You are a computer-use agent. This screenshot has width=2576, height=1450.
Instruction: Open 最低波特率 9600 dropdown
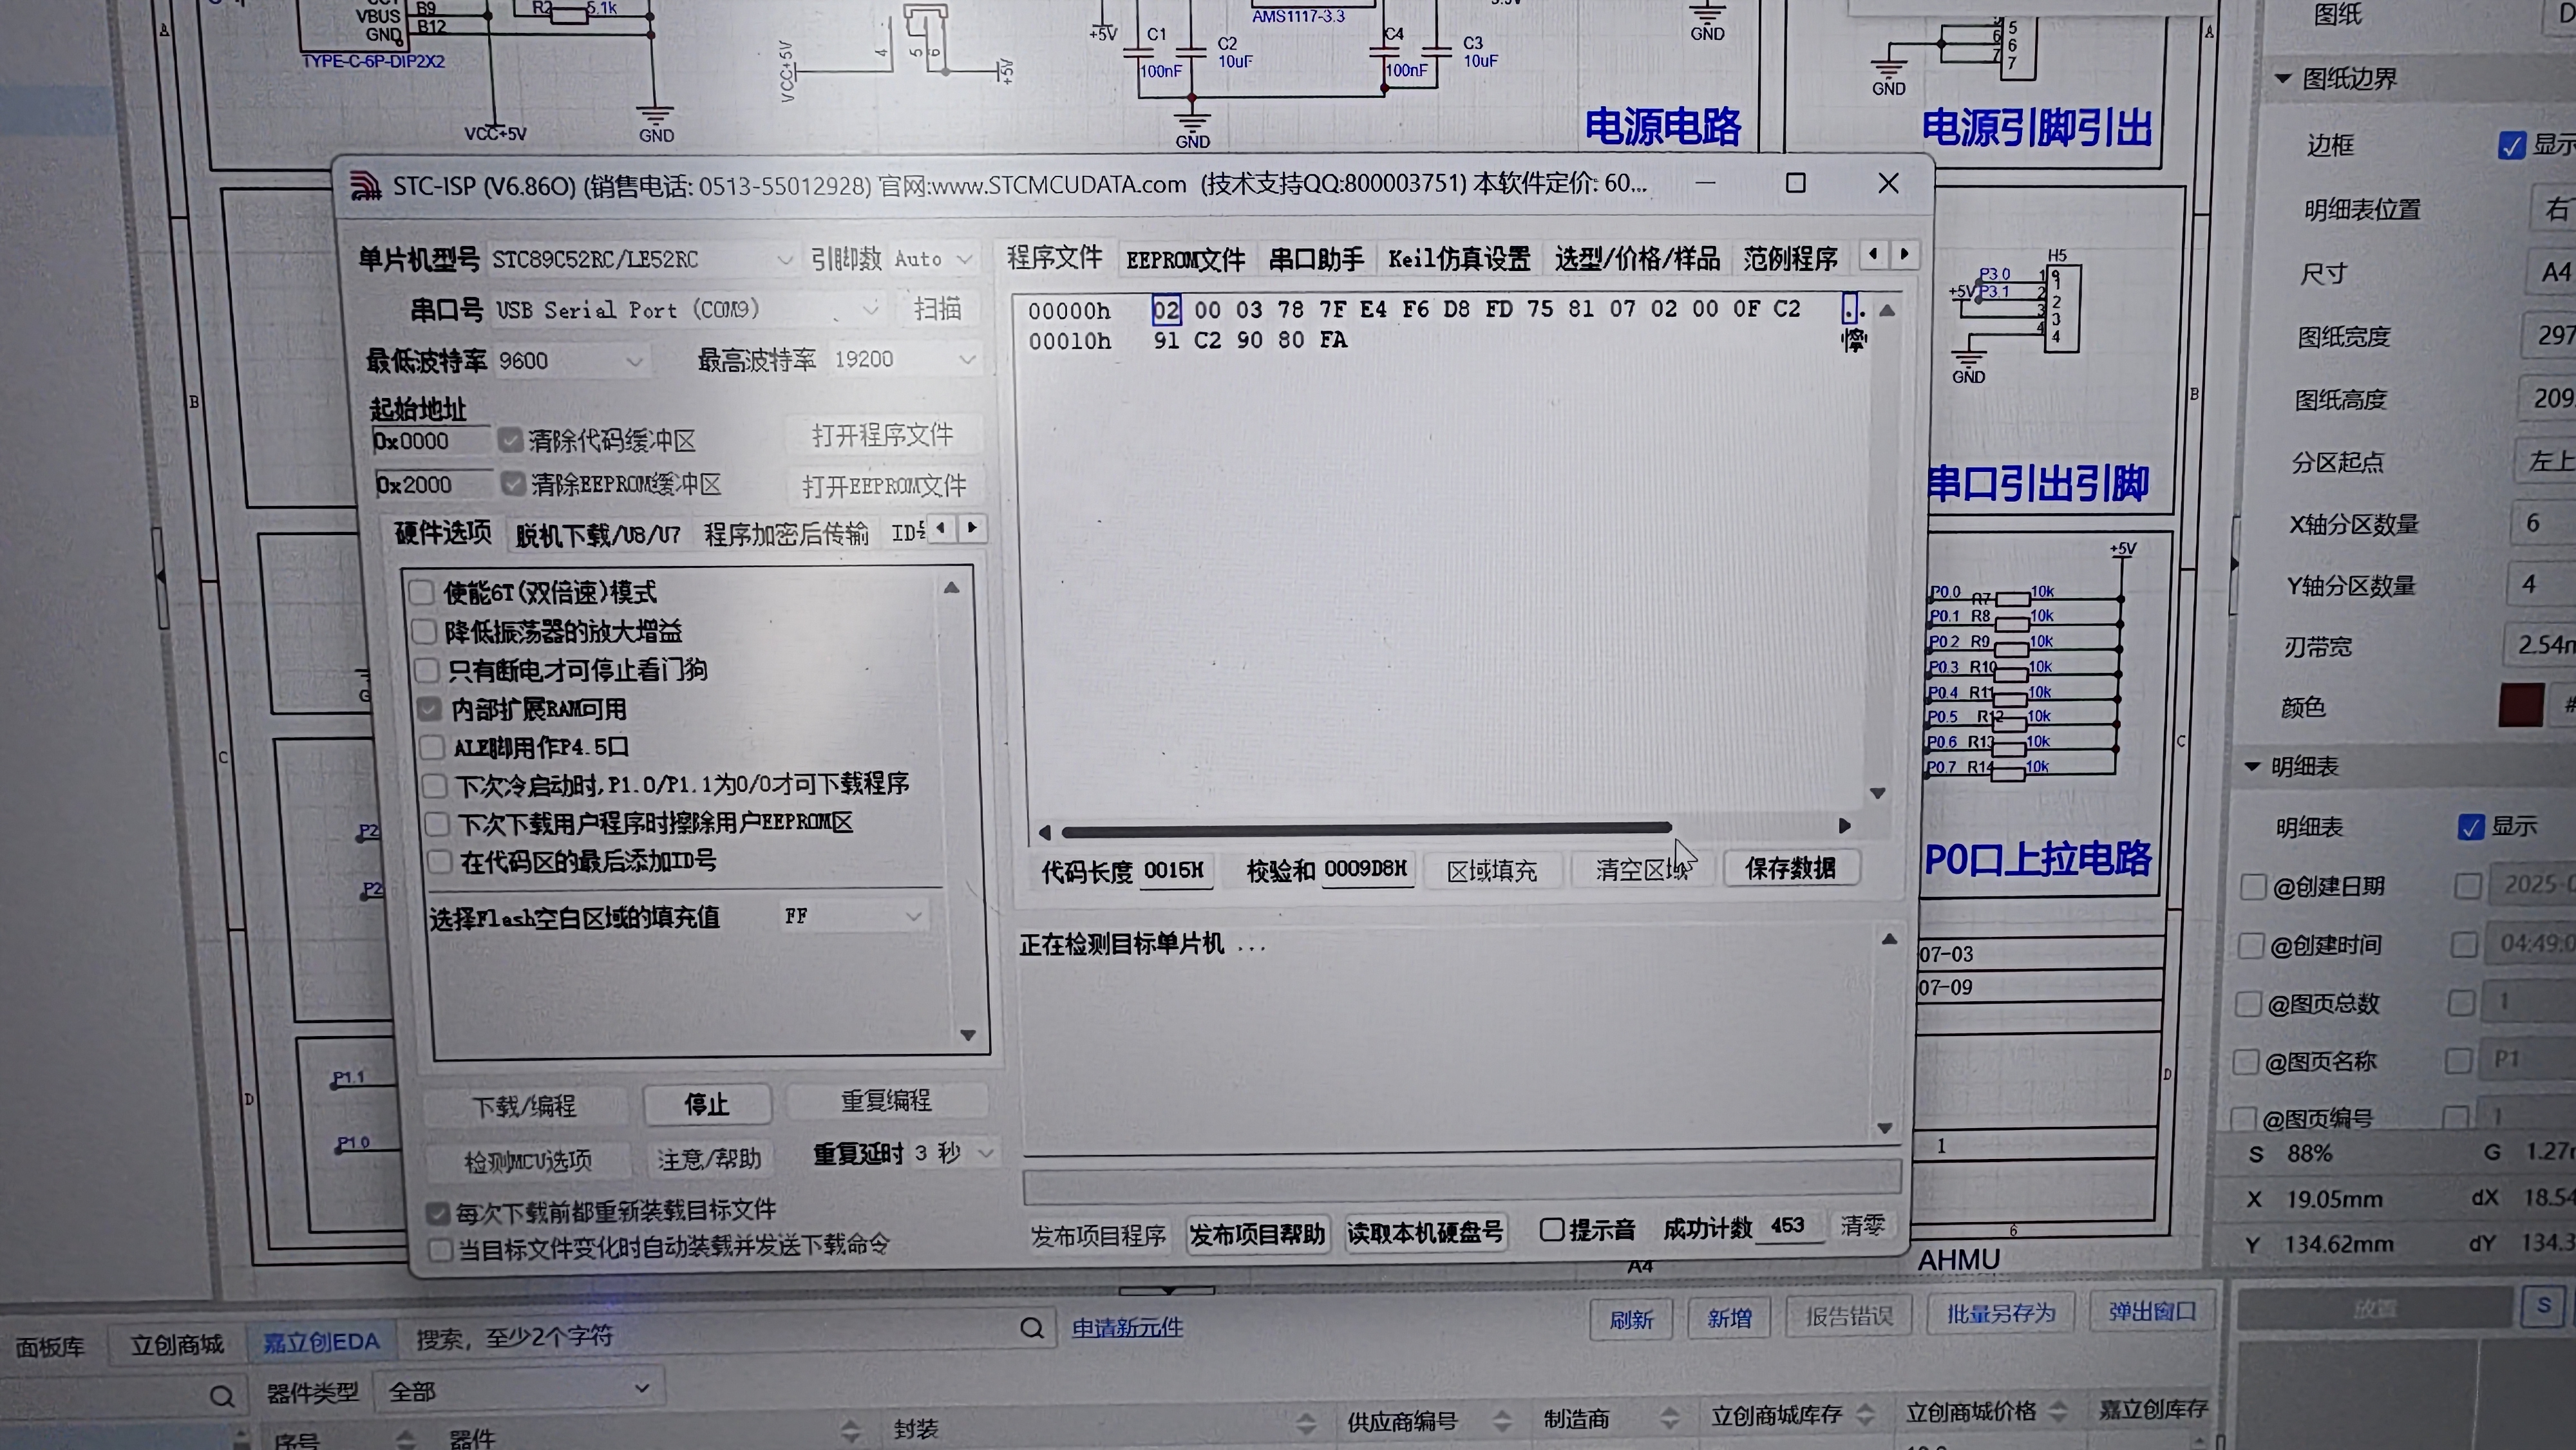(x=634, y=361)
